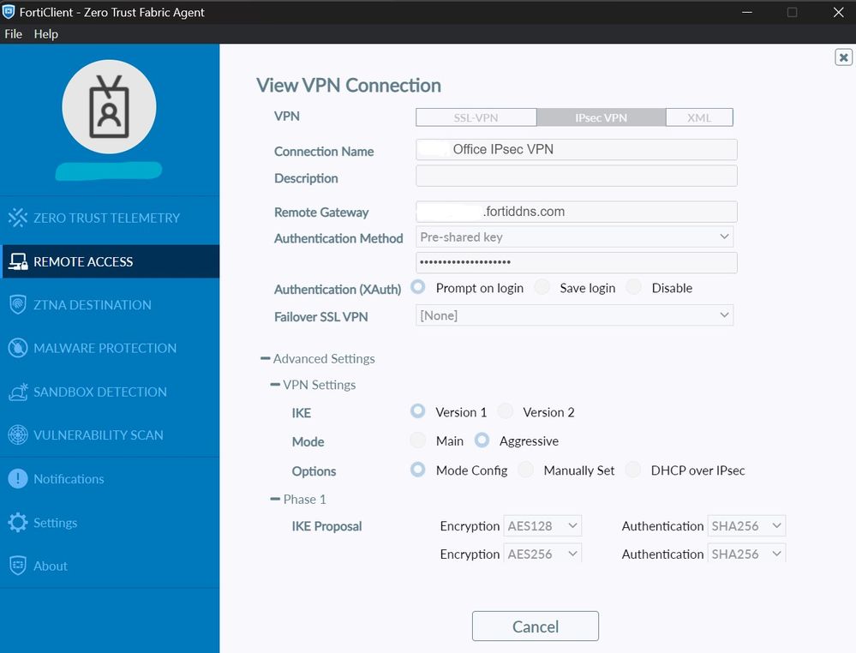
Task: Choose IKE Version 2
Action: [506, 411]
